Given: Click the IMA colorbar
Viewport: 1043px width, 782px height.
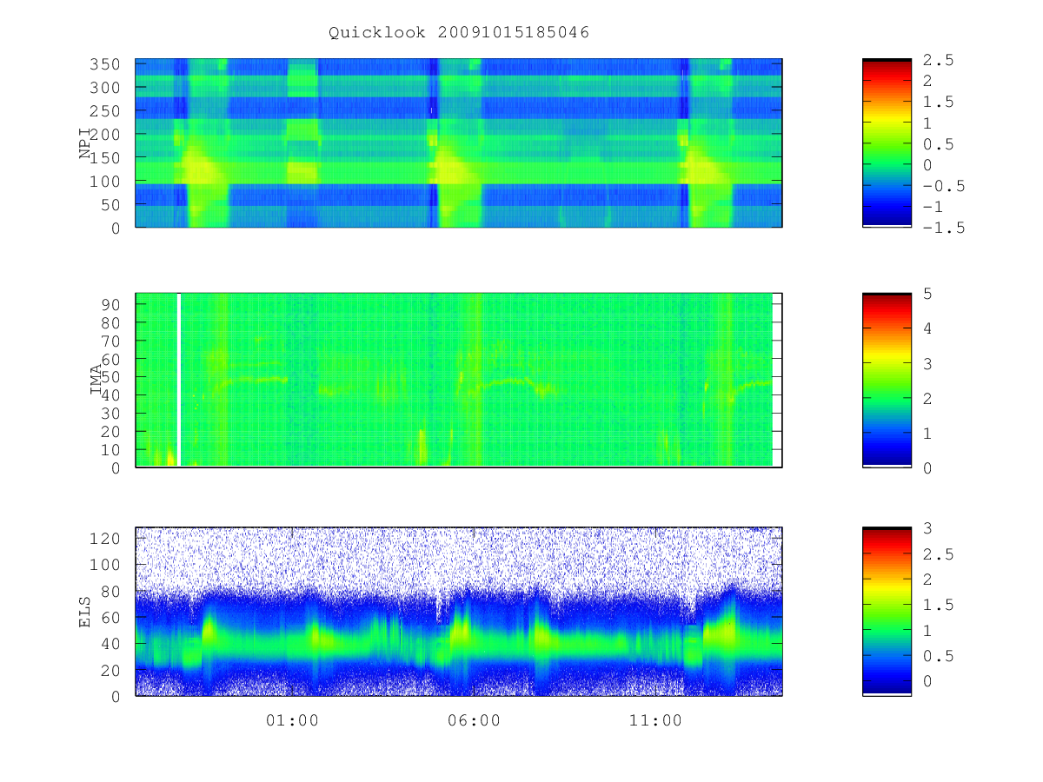Looking at the screenshot, I should [x=887, y=381].
